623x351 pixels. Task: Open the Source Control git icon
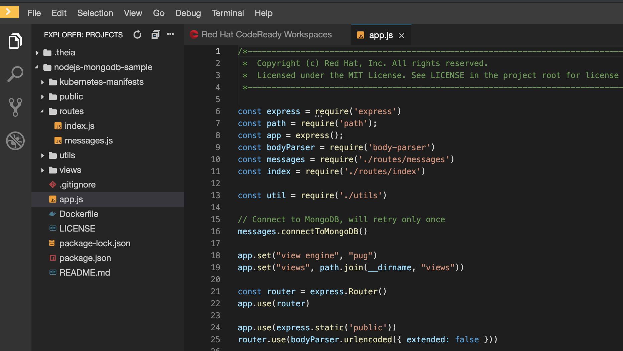pos(15,107)
